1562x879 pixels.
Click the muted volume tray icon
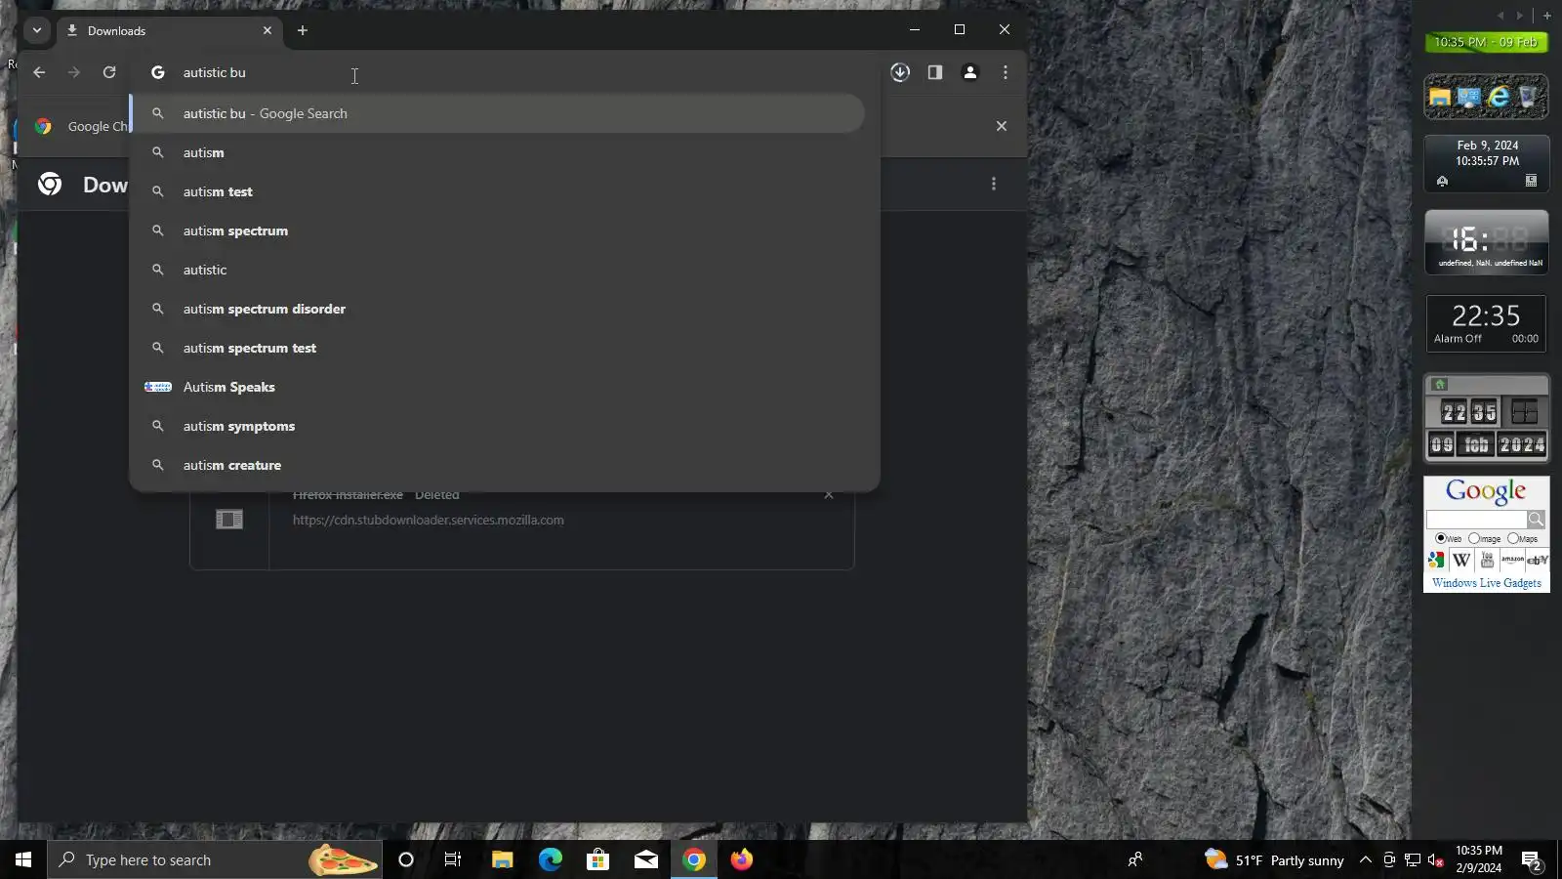point(1436,859)
